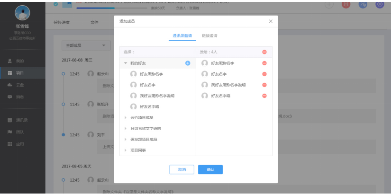Open the 任务进度 tab
This screenshot has width=391, height=194.
[x=62, y=22]
